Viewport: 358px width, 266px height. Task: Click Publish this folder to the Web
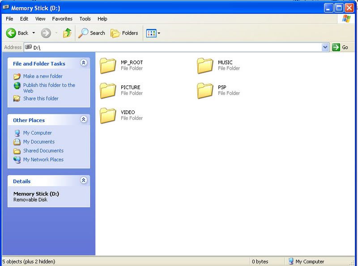click(49, 88)
